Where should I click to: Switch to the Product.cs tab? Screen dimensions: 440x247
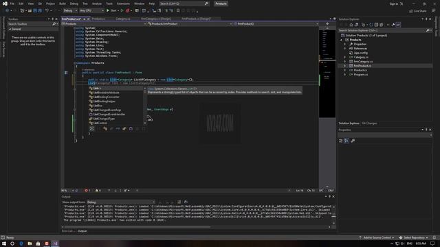pyautogui.click(x=98, y=19)
